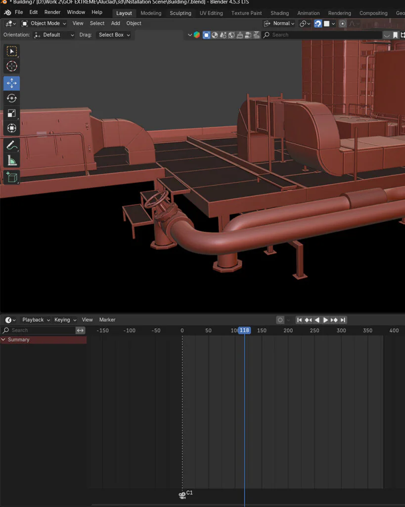The height and width of the screenshot is (507, 405).
Task: Collapse the Summary channel row
Action: tap(3, 340)
